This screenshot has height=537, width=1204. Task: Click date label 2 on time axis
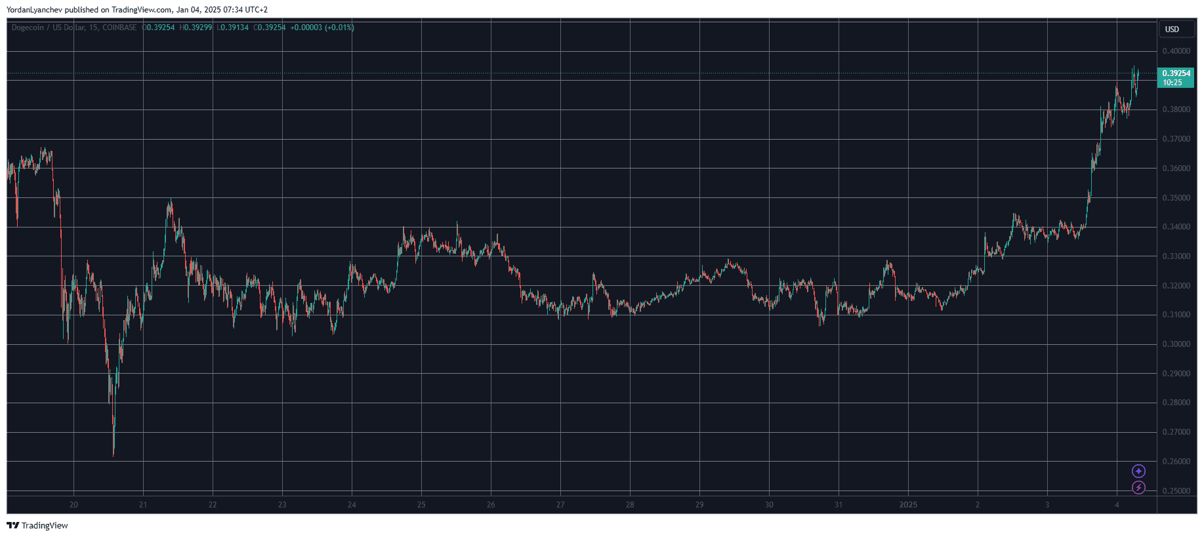978,505
